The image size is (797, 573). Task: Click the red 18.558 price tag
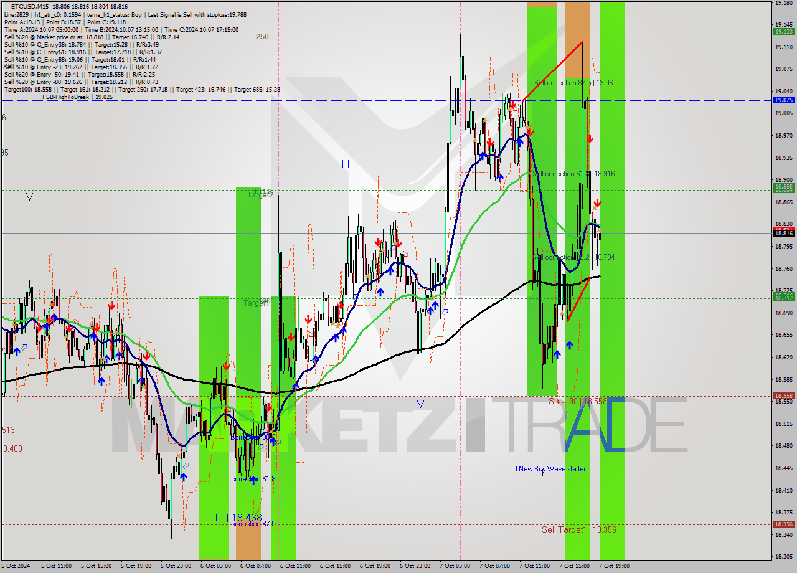click(x=783, y=395)
